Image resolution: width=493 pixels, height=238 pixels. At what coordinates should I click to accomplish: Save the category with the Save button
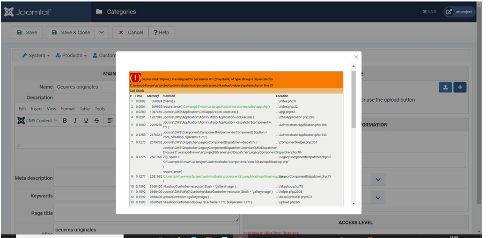pyautogui.click(x=26, y=32)
